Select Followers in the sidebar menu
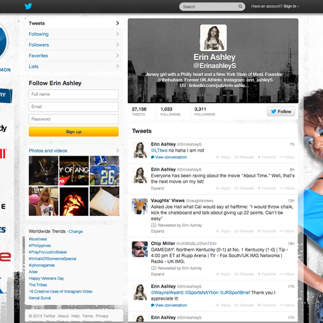 coord(74,45)
